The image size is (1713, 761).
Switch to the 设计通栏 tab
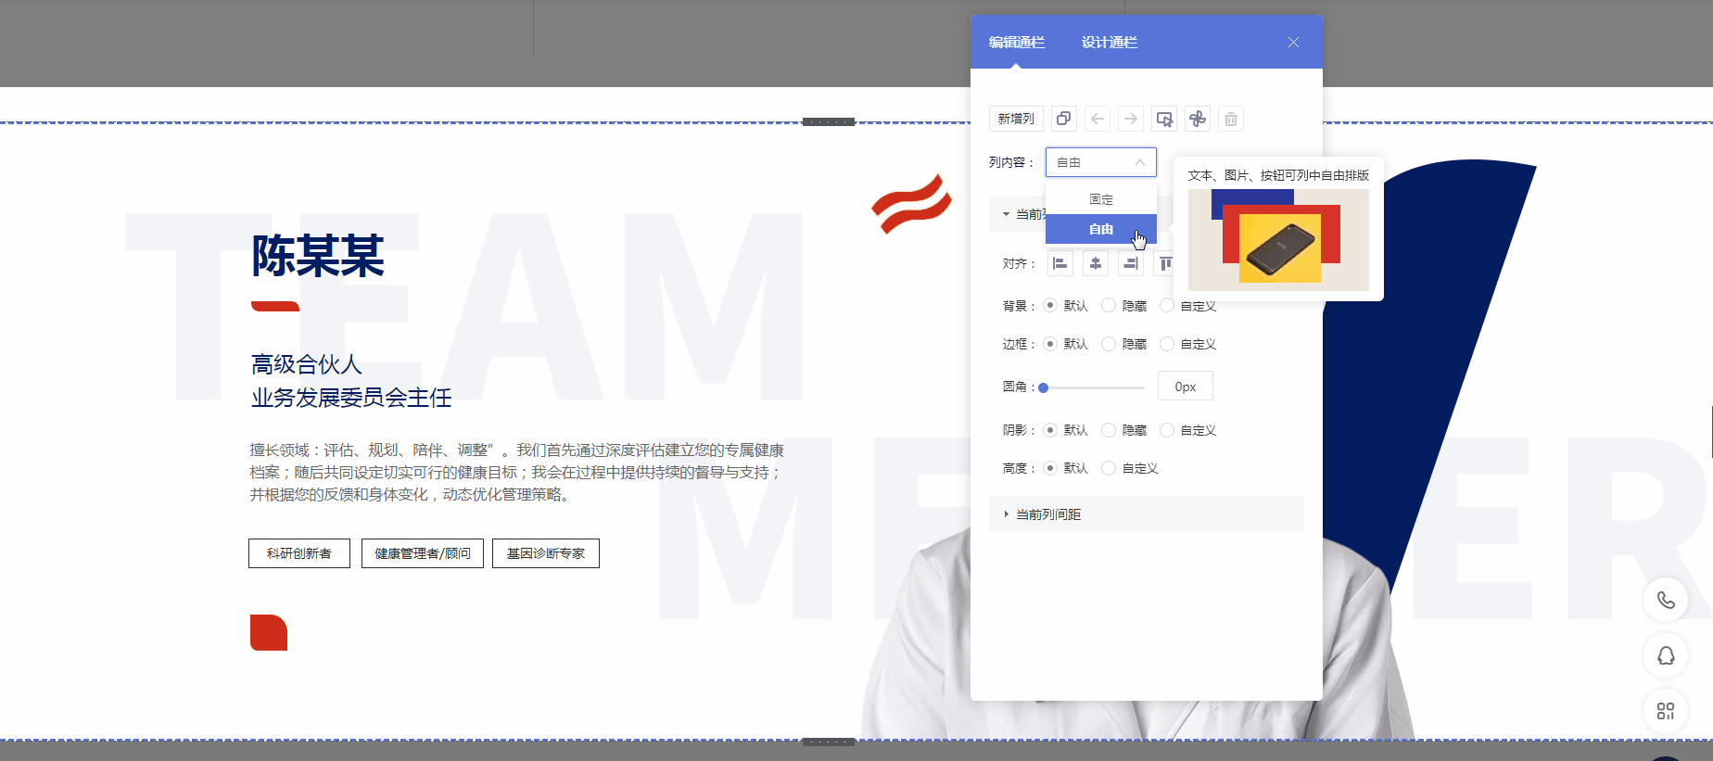[1109, 43]
